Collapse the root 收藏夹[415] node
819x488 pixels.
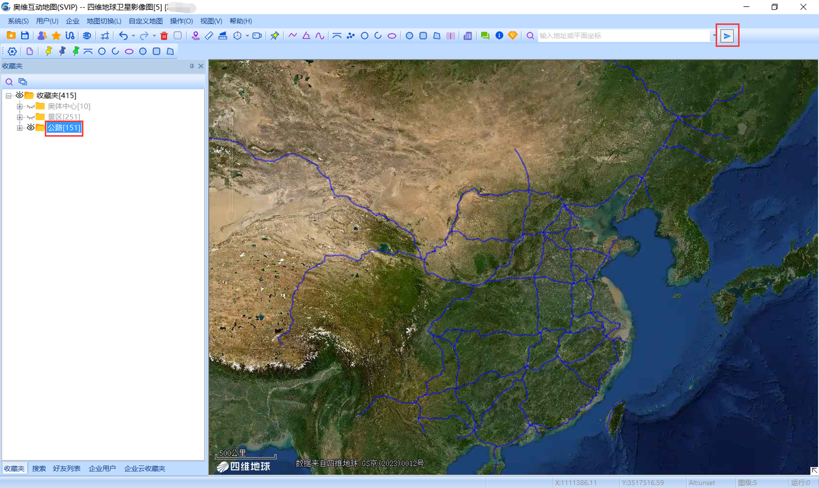(x=9, y=96)
